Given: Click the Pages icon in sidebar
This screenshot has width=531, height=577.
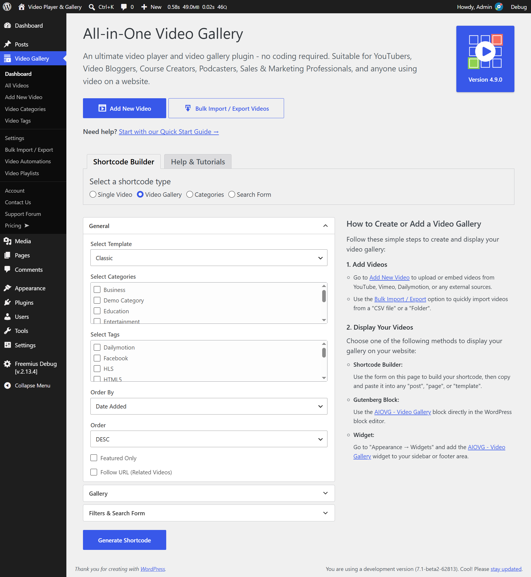Looking at the screenshot, I should (x=7, y=255).
